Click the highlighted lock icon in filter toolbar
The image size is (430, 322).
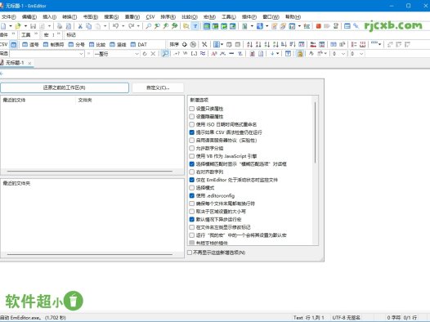tap(300, 54)
